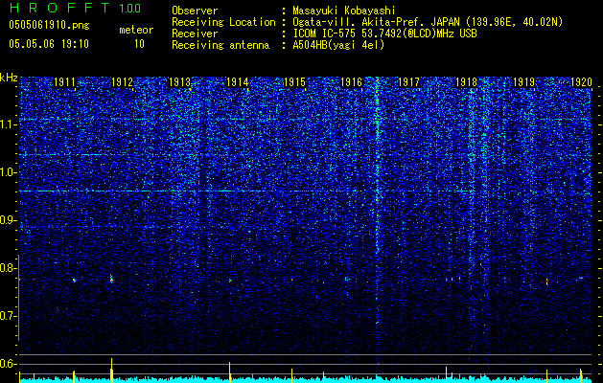The width and height of the screenshot is (603, 383).
Task: Click version number 1.0.0
Action: 129,9
